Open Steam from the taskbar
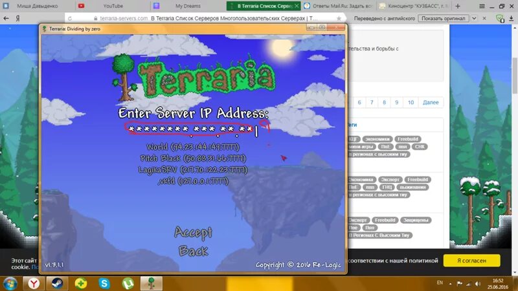518x291 pixels. tap(57, 283)
